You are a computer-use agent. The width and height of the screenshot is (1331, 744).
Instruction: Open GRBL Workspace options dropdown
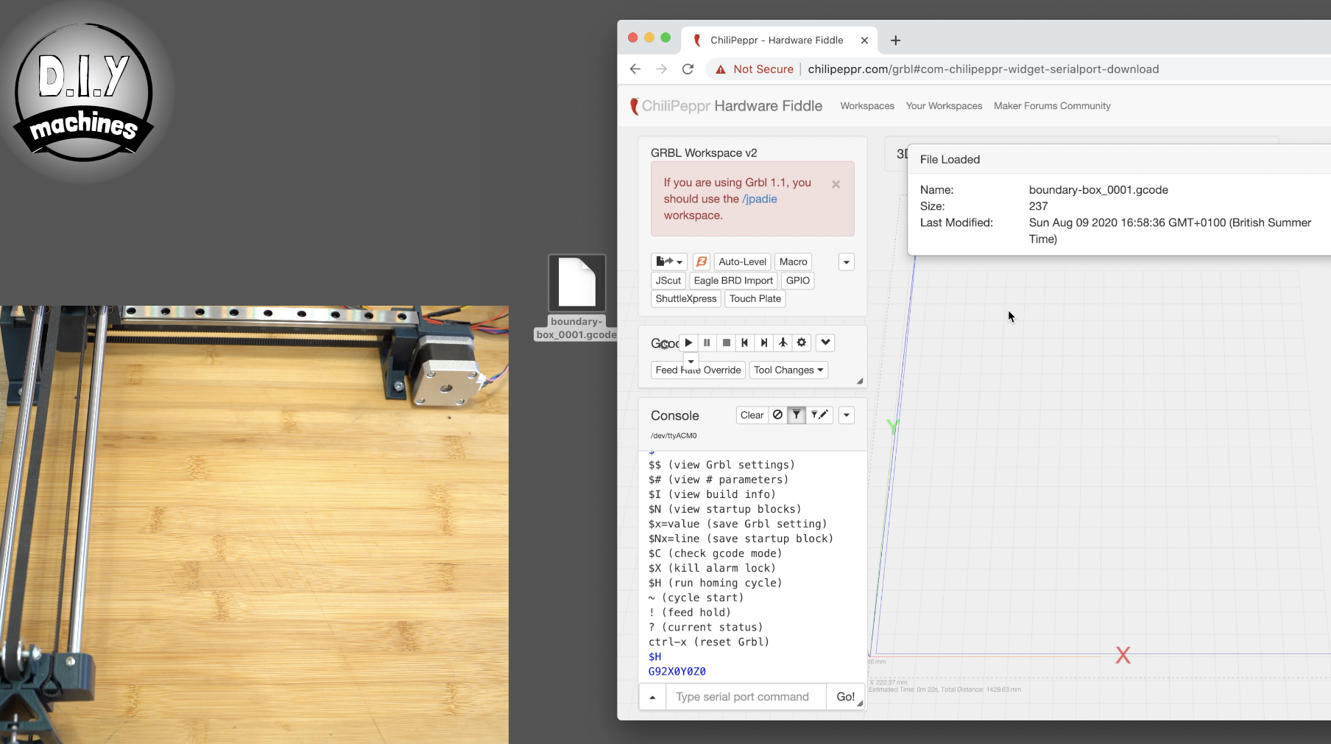coord(847,262)
